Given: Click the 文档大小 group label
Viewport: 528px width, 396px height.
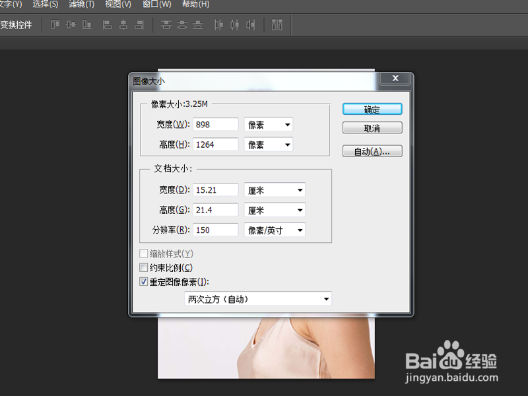Looking at the screenshot, I should point(173,168).
